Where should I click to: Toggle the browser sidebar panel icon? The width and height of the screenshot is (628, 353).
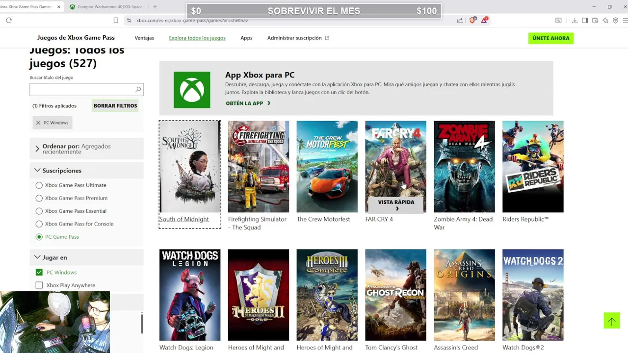[585, 20]
